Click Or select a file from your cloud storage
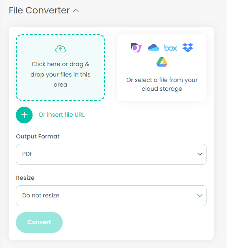Image resolution: width=227 pixels, height=248 pixels. (162, 84)
